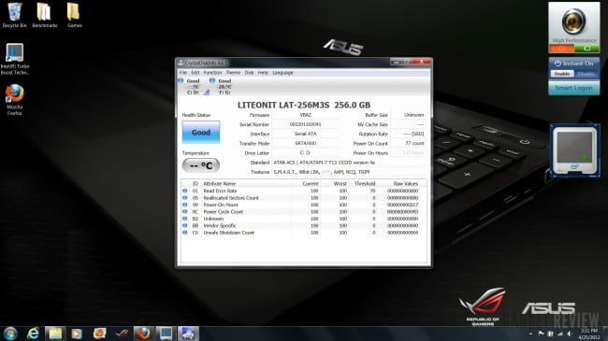
Task: Switch to Firefox in the taskbar
Action: (x=143, y=334)
